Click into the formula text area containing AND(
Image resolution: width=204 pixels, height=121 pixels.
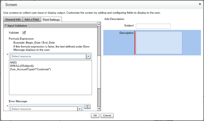pos(50,77)
